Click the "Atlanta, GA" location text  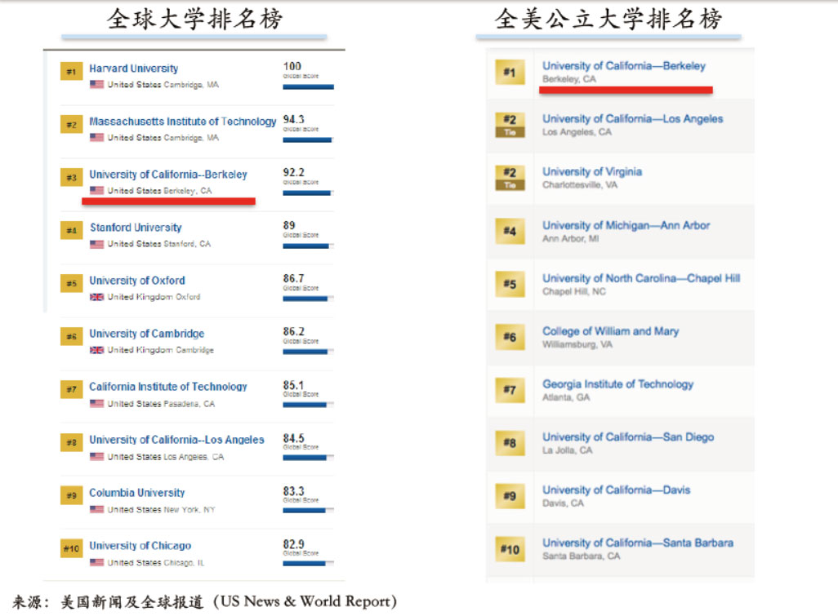click(x=566, y=397)
